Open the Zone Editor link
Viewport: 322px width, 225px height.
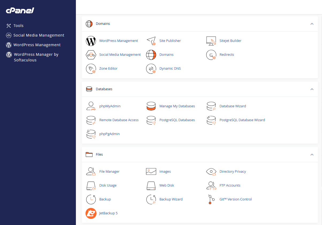click(x=108, y=69)
